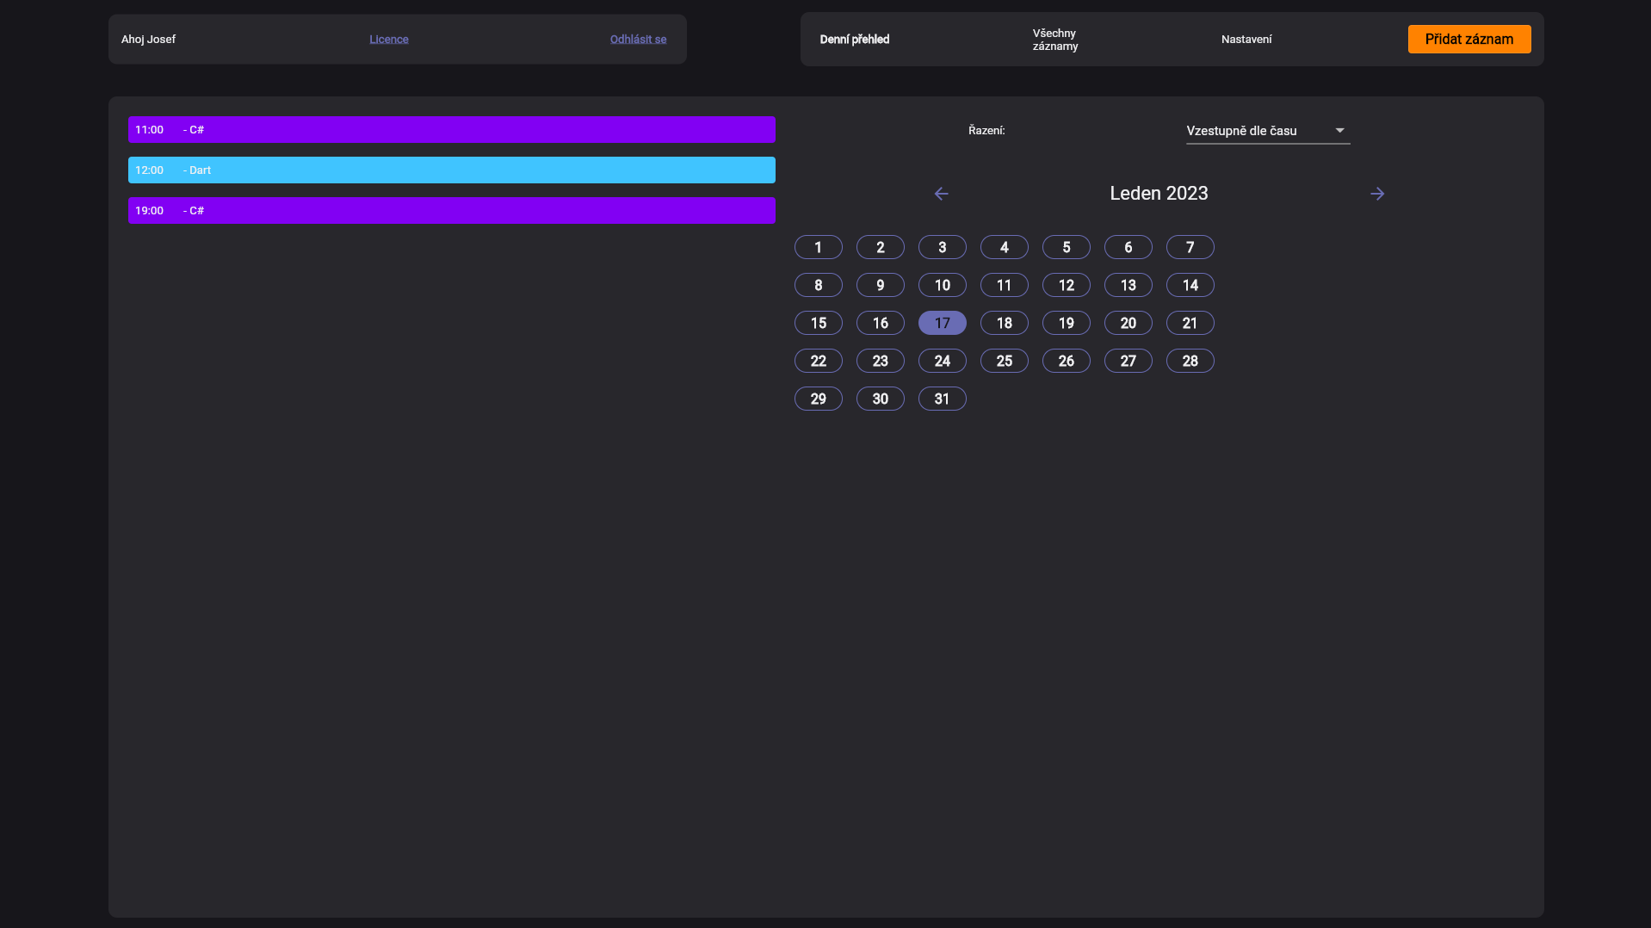
Task: Select day 2 in calendar
Action: (880, 247)
